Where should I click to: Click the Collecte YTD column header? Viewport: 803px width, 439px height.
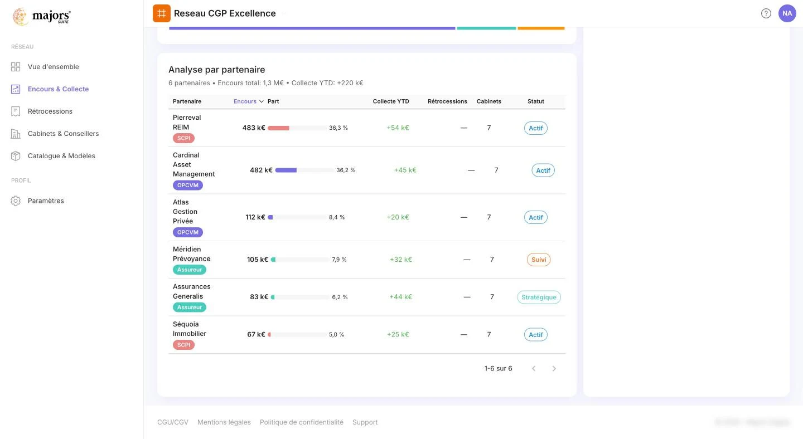[391, 101]
